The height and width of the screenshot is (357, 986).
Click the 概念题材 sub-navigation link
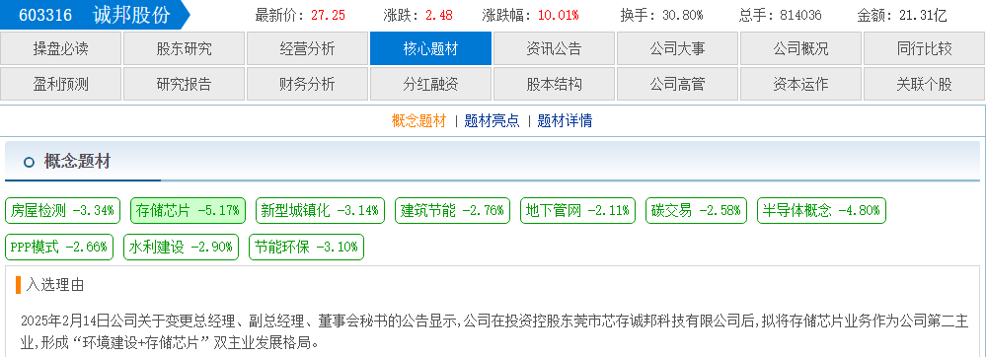point(418,120)
